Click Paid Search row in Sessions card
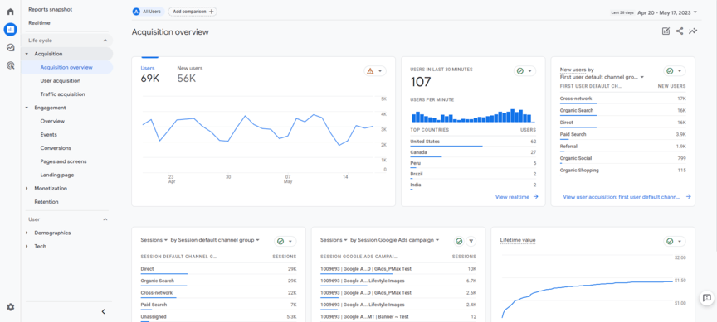The image size is (717, 322). point(218,305)
